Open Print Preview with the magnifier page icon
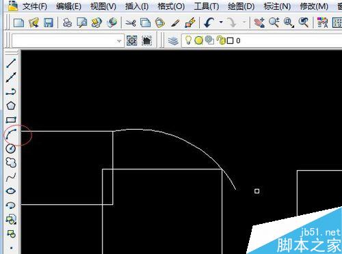342x254 pixels. click(x=82, y=23)
